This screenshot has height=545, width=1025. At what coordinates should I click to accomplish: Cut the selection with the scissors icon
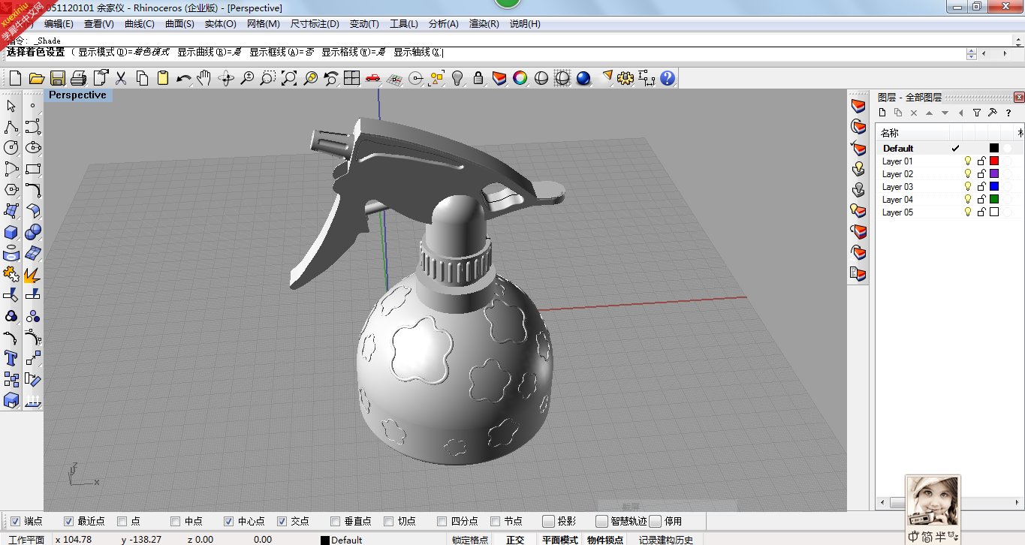pyautogui.click(x=121, y=77)
